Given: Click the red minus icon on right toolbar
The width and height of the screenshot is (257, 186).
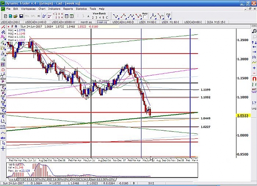Looking at the screenshot, I should pos(254,73).
